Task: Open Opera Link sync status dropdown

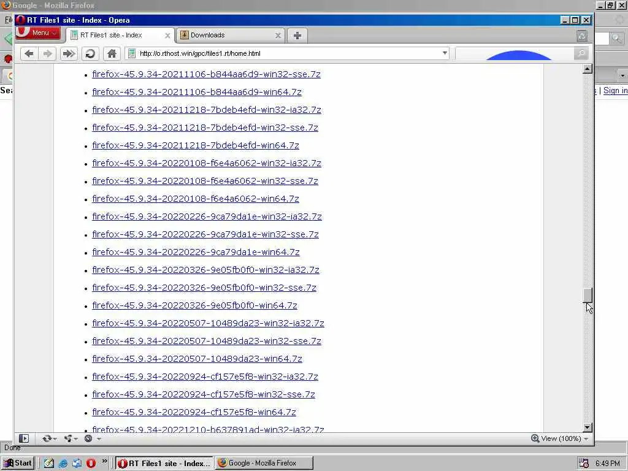Action: click(49, 438)
